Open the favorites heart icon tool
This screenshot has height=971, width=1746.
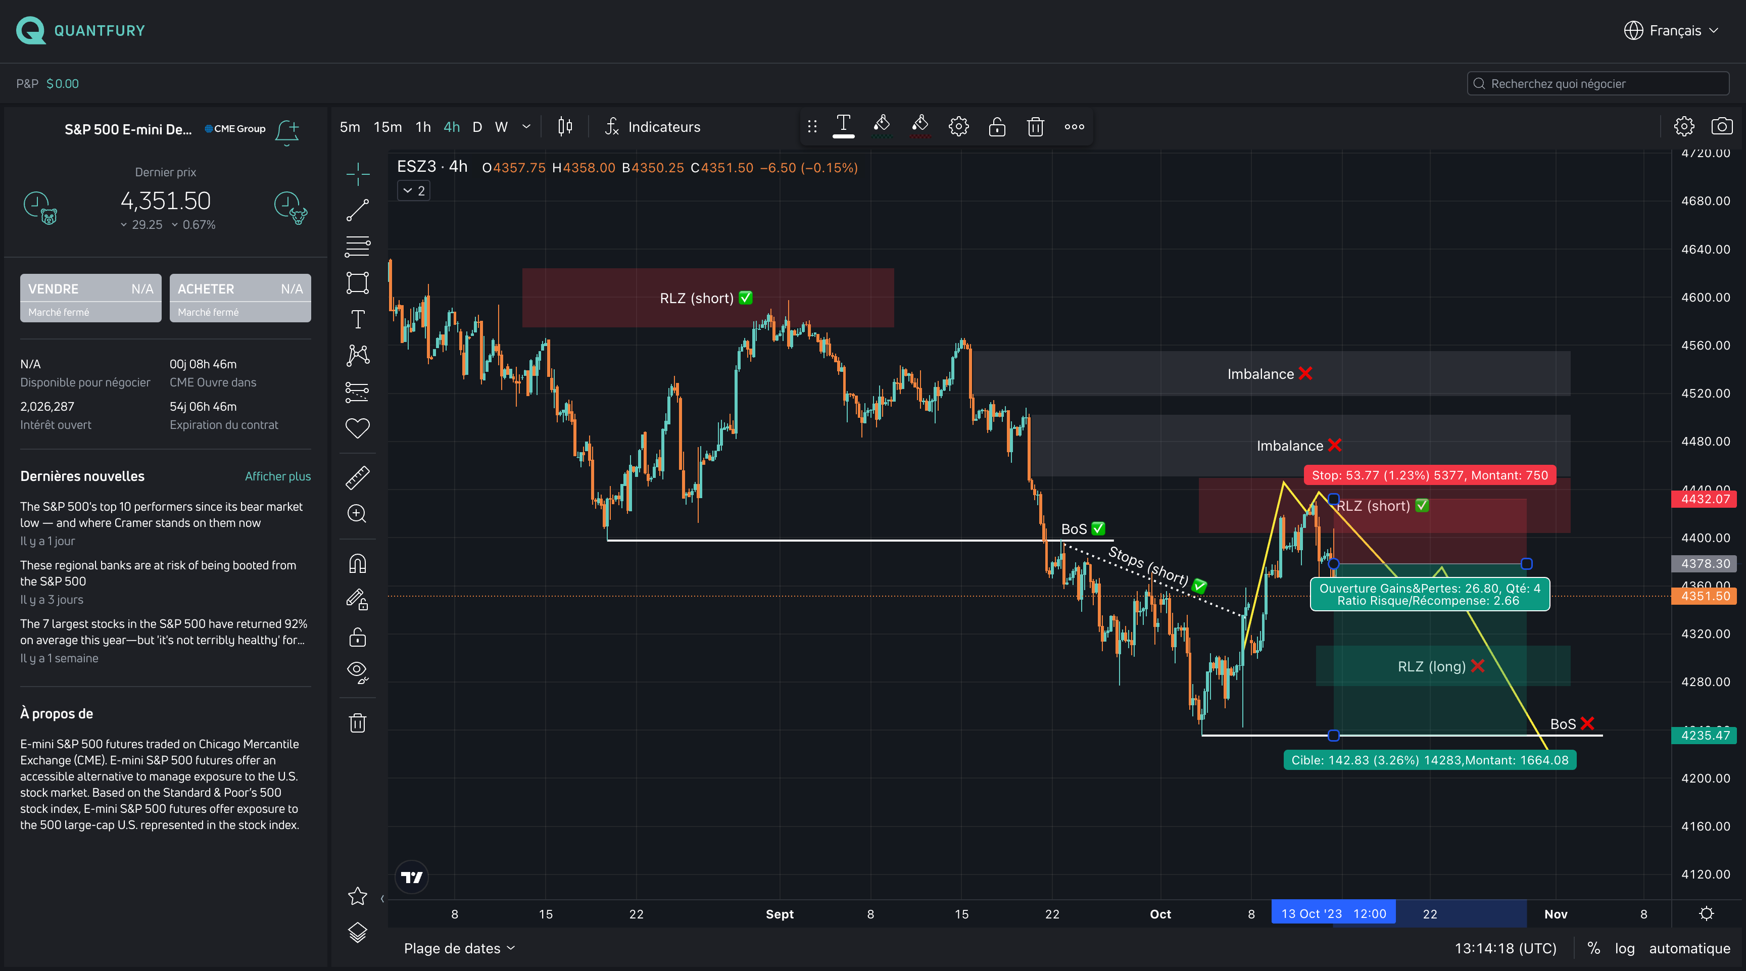(357, 428)
